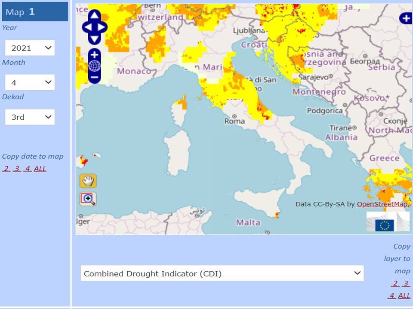Pan the map north with up arrow
Screen dimensions: 413x309
[95, 16]
